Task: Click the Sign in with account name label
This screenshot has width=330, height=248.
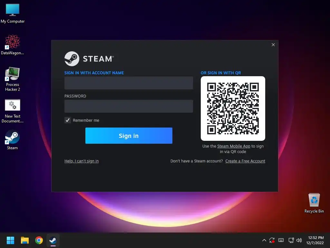Action: (94, 73)
